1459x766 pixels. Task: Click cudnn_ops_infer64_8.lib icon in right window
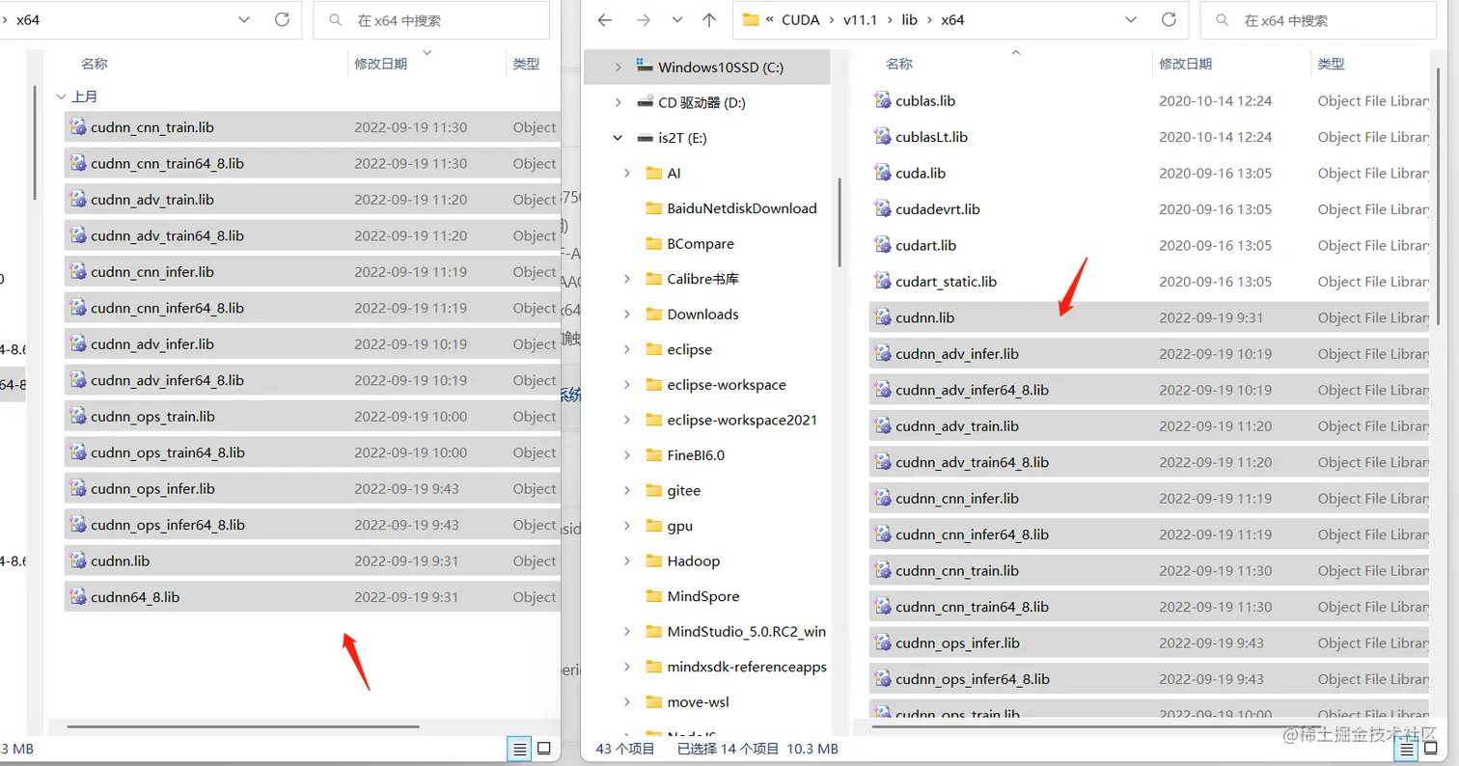tap(882, 679)
